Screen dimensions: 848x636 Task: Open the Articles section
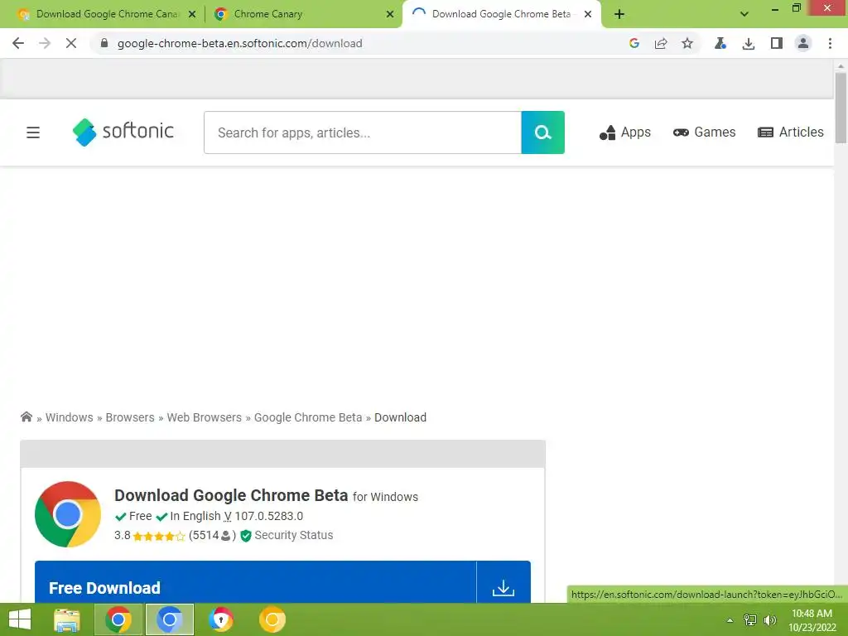tap(791, 132)
